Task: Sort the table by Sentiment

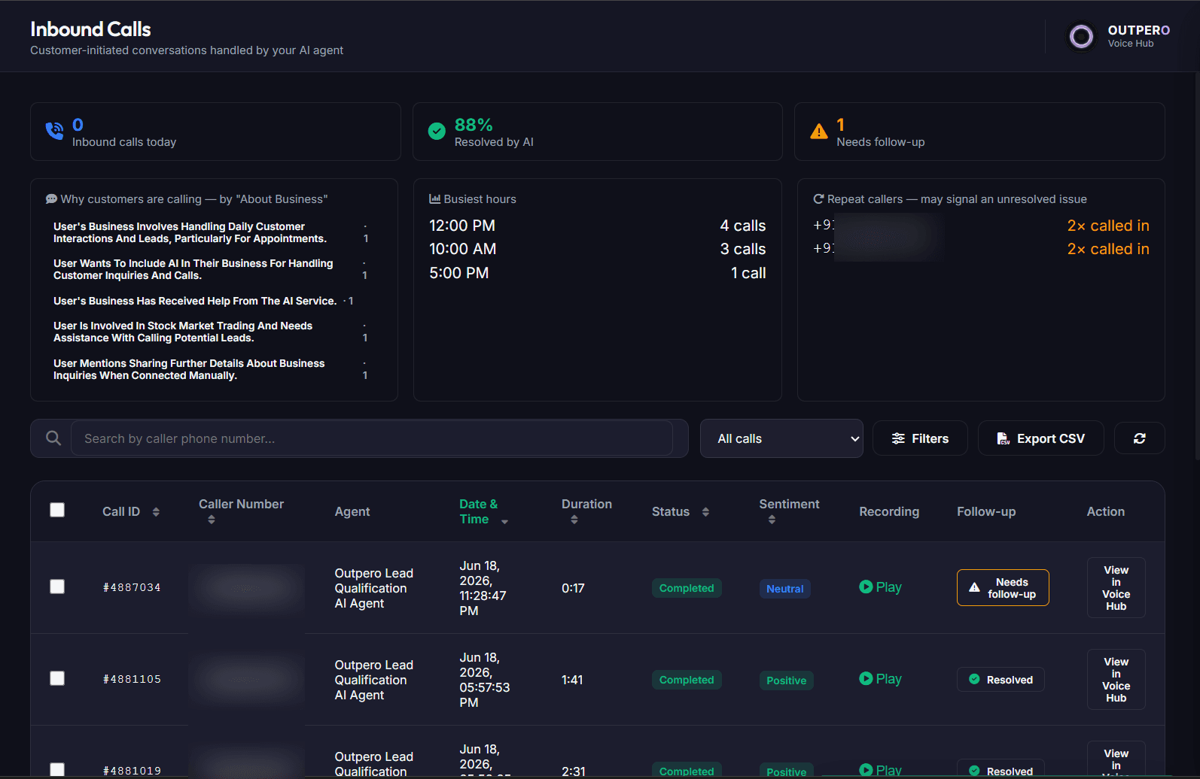Action: click(x=772, y=520)
